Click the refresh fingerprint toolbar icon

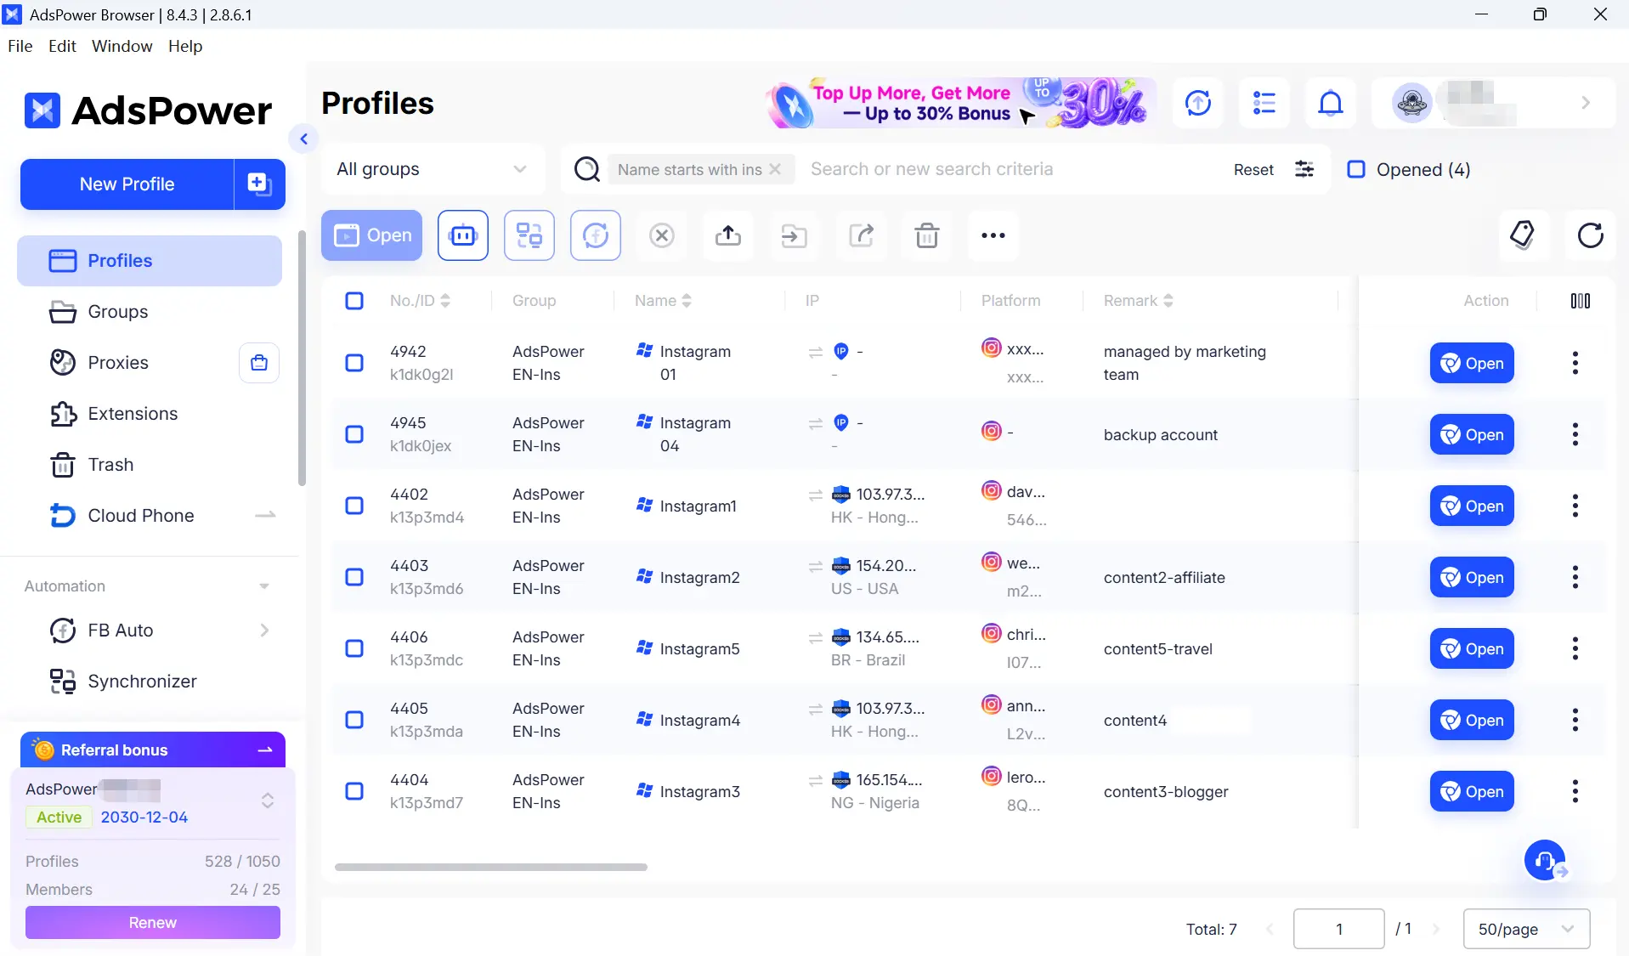point(596,235)
